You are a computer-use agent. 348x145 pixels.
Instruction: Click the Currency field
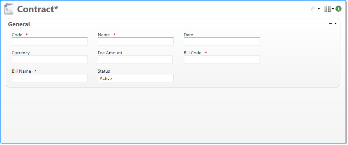[x=50, y=60]
